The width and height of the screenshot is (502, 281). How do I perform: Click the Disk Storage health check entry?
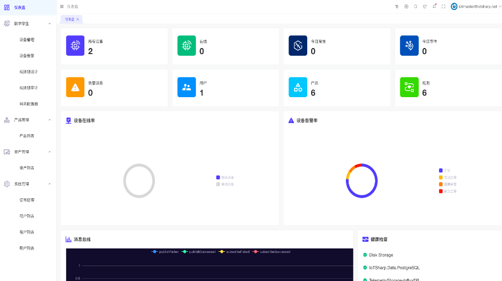378,255
